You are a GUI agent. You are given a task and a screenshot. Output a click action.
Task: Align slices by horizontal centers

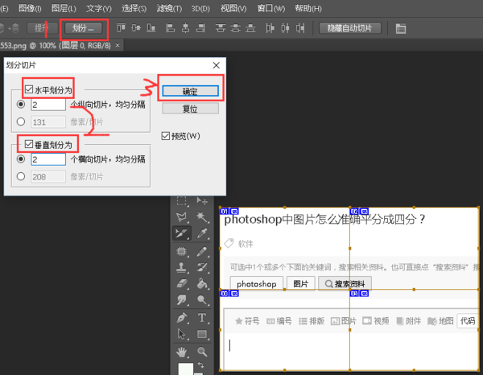tap(185, 28)
